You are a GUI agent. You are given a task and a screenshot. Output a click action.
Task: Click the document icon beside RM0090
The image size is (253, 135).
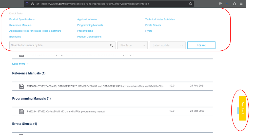[22, 86]
